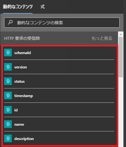Choose the status dynamic content item
This screenshot has width=126, height=147.
click(59, 81)
